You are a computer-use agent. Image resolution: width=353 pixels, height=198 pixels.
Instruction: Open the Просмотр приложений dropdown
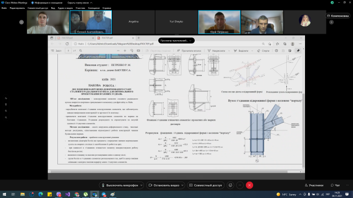pos(176,41)
